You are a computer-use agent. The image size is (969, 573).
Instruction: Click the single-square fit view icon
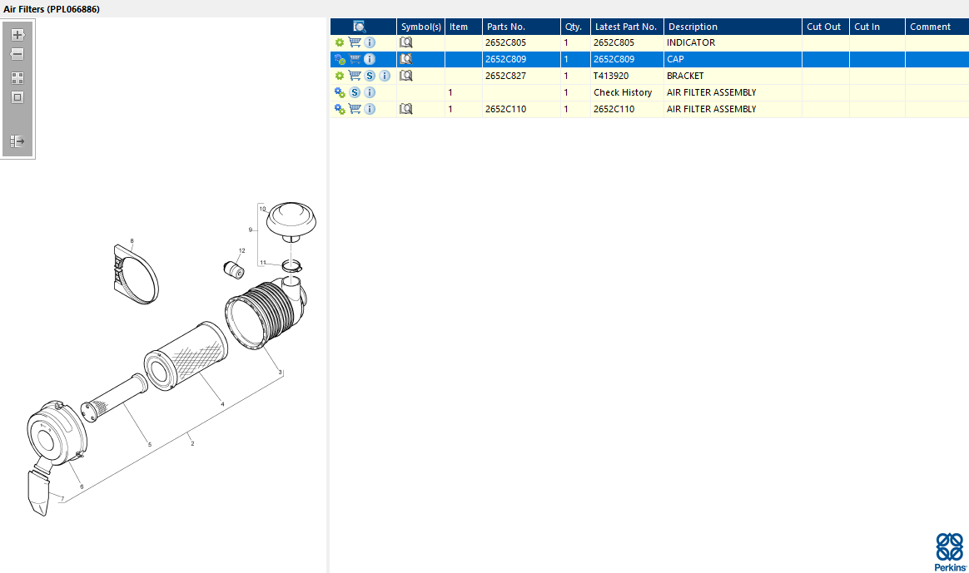(x=17, y=97)
